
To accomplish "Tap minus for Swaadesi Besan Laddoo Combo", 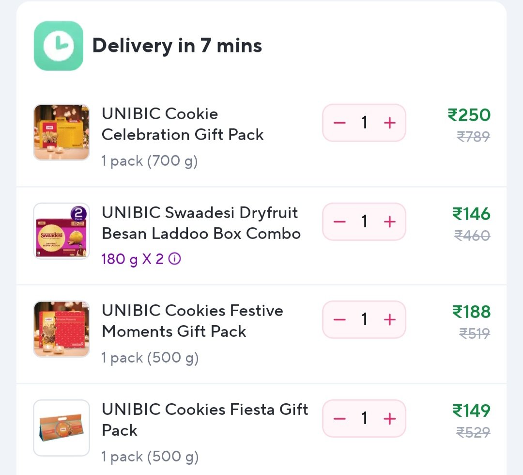I will coord(339,222).
